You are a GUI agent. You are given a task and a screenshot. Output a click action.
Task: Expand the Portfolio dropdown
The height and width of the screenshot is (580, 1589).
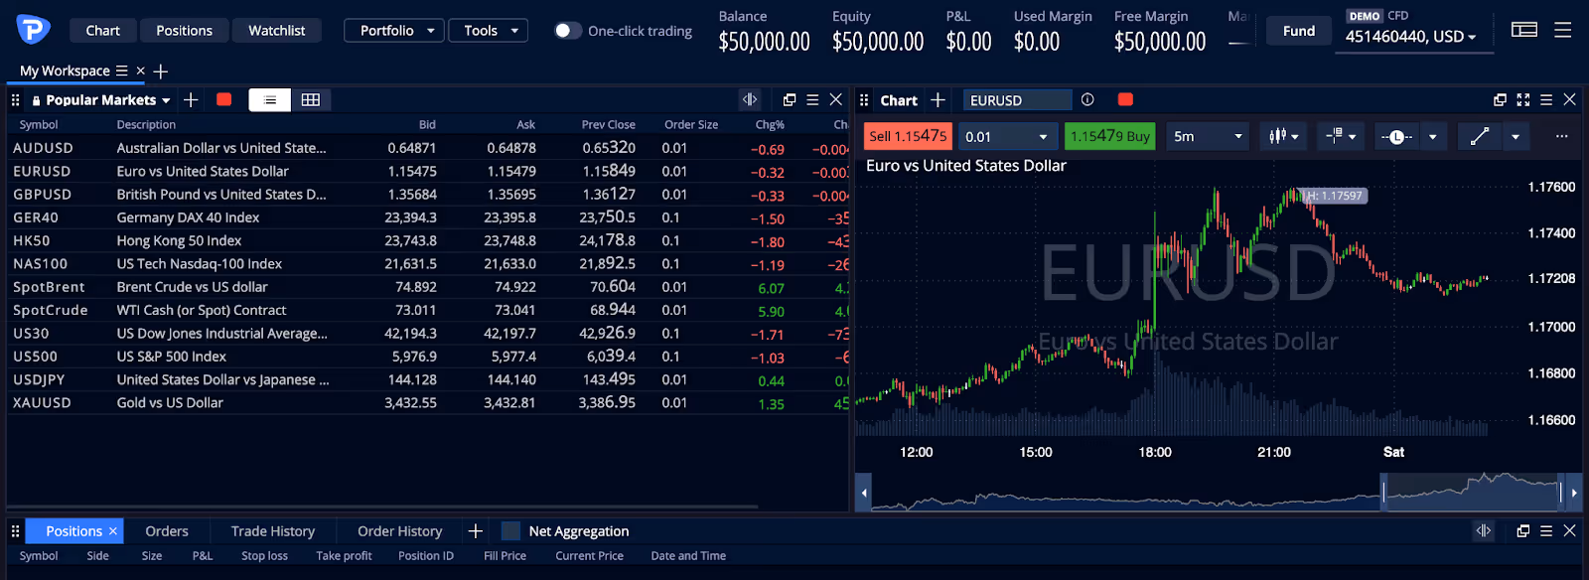[394, 31]
